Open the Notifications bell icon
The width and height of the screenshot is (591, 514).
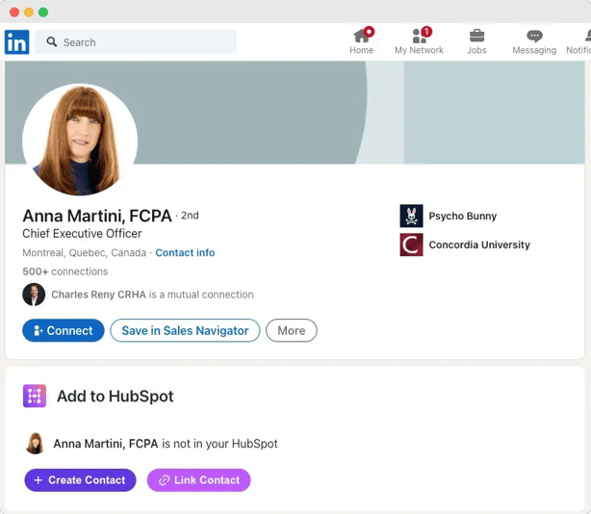(x=584, y=36)
